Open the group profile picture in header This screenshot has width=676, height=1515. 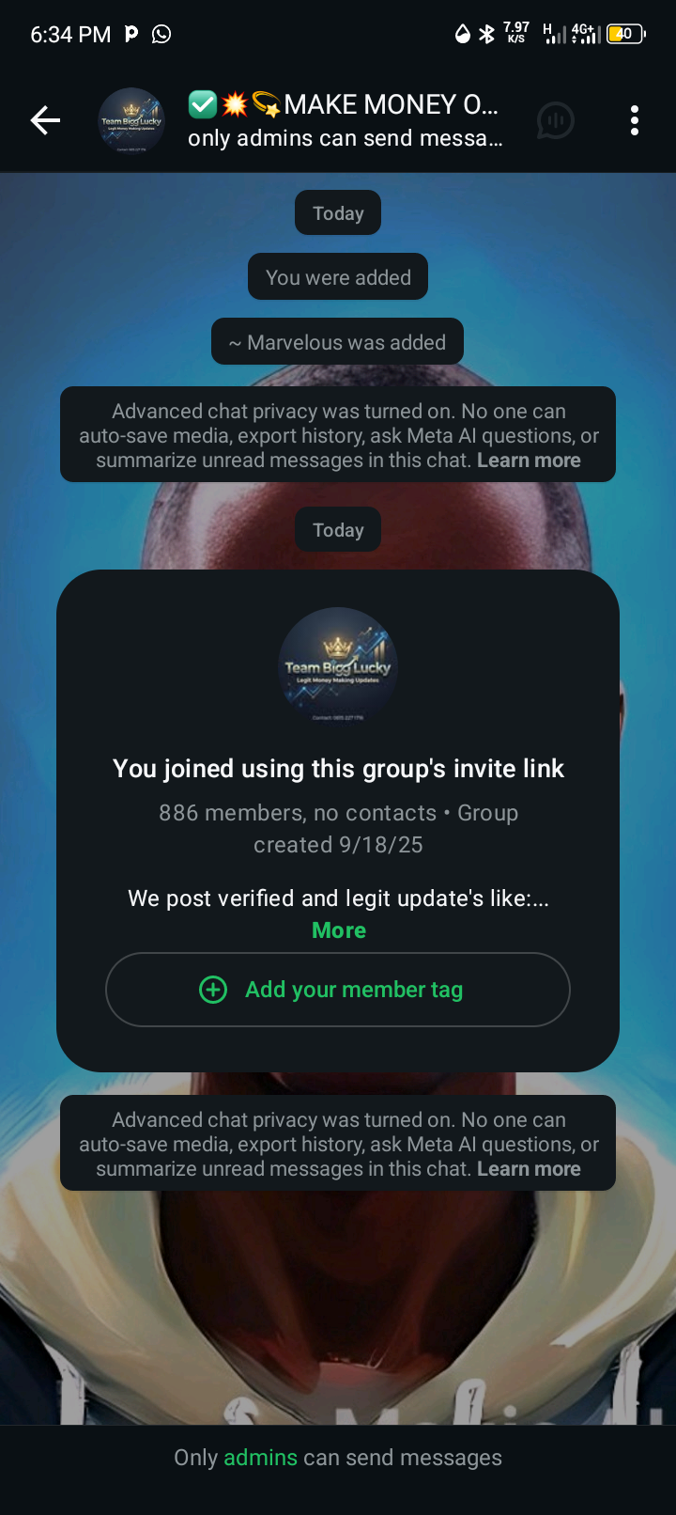point(131,120)
